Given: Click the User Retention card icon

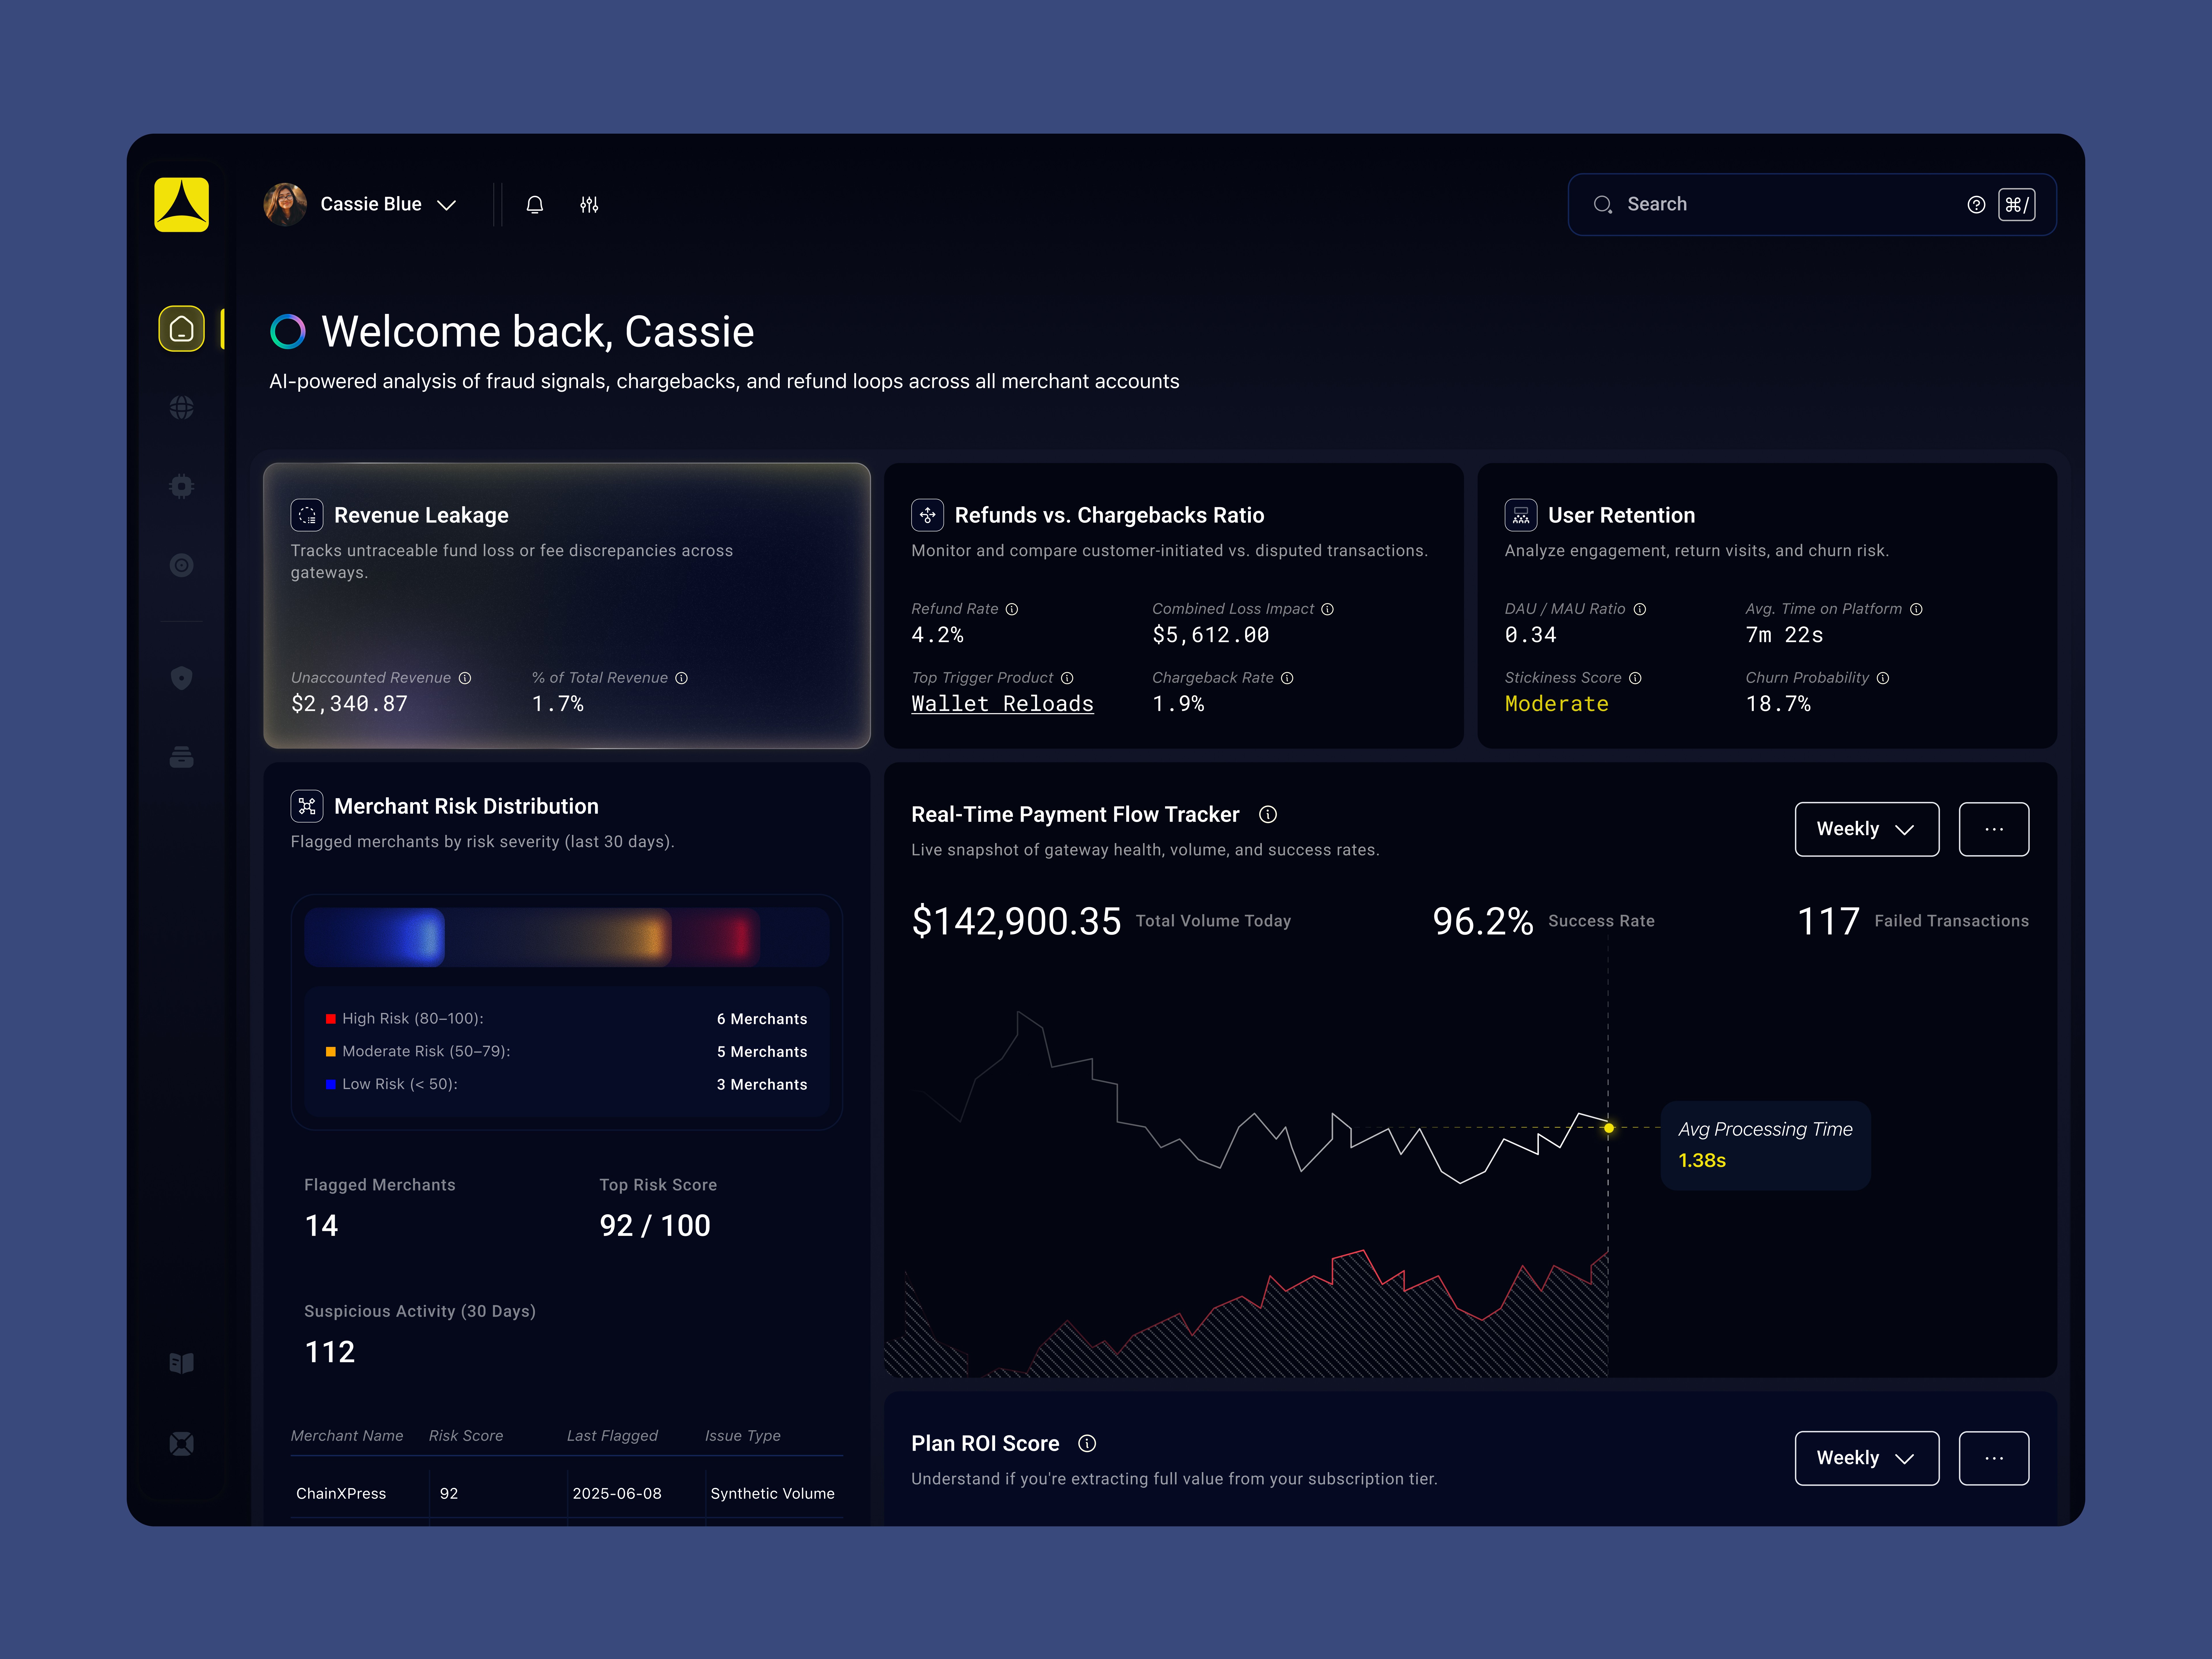Looking at the screenshot, I should [x=1521, y=515].
